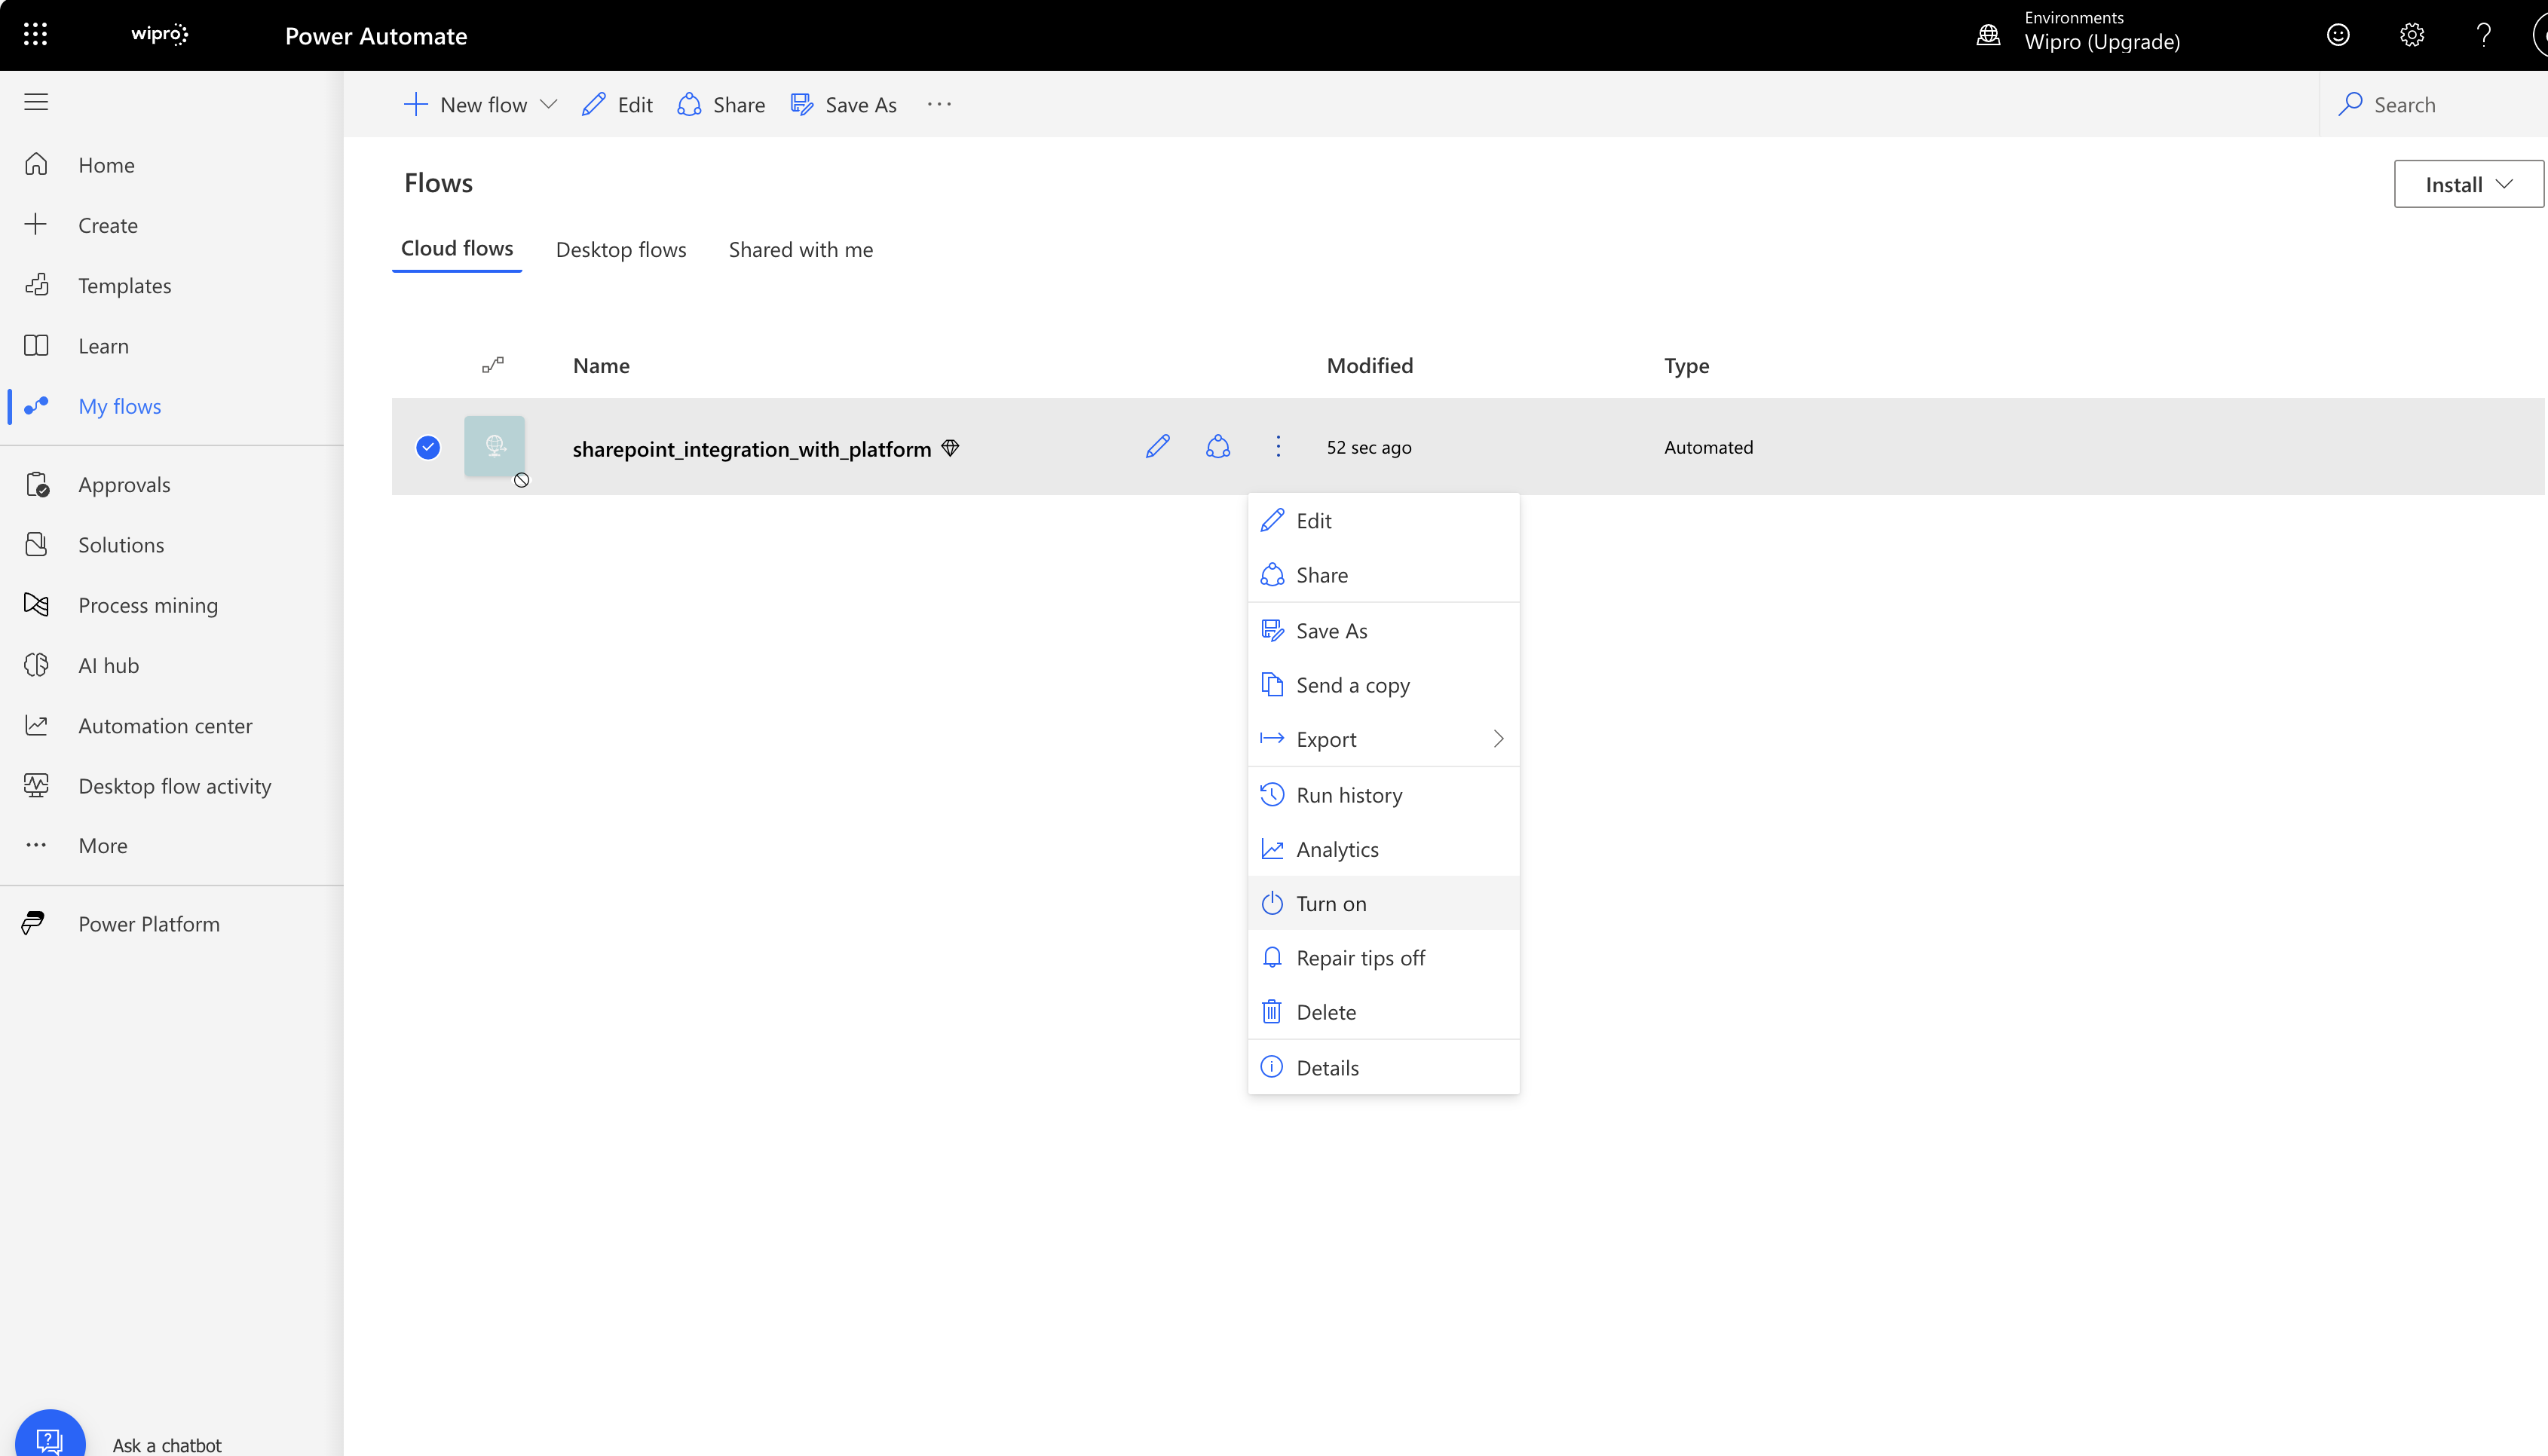Click the premium diamond icon beside flow name
Image resolution: width=2548 pixels, height=1456 pixels.
click(x=951, y=448)
